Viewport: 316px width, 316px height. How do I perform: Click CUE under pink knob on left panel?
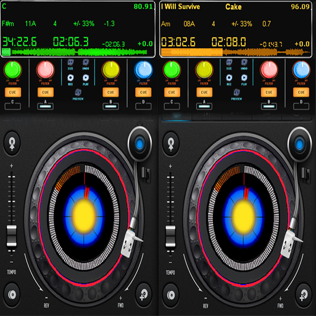click(46, 93)
